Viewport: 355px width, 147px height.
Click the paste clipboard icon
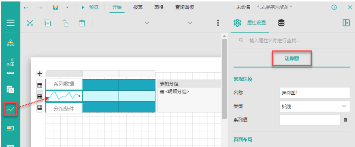[x=65, y=23]
